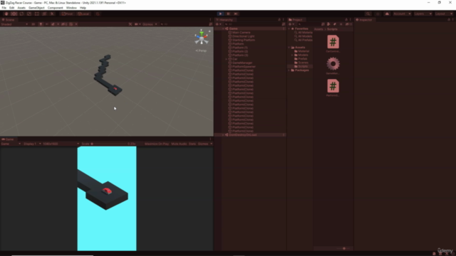Image resolution: width=456 pixels, height=256 pixels.
Task: Toggle scene lighting bulb icon
Action: click(41, 24)
